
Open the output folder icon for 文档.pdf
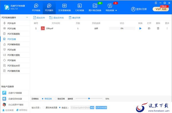[149, 28]
